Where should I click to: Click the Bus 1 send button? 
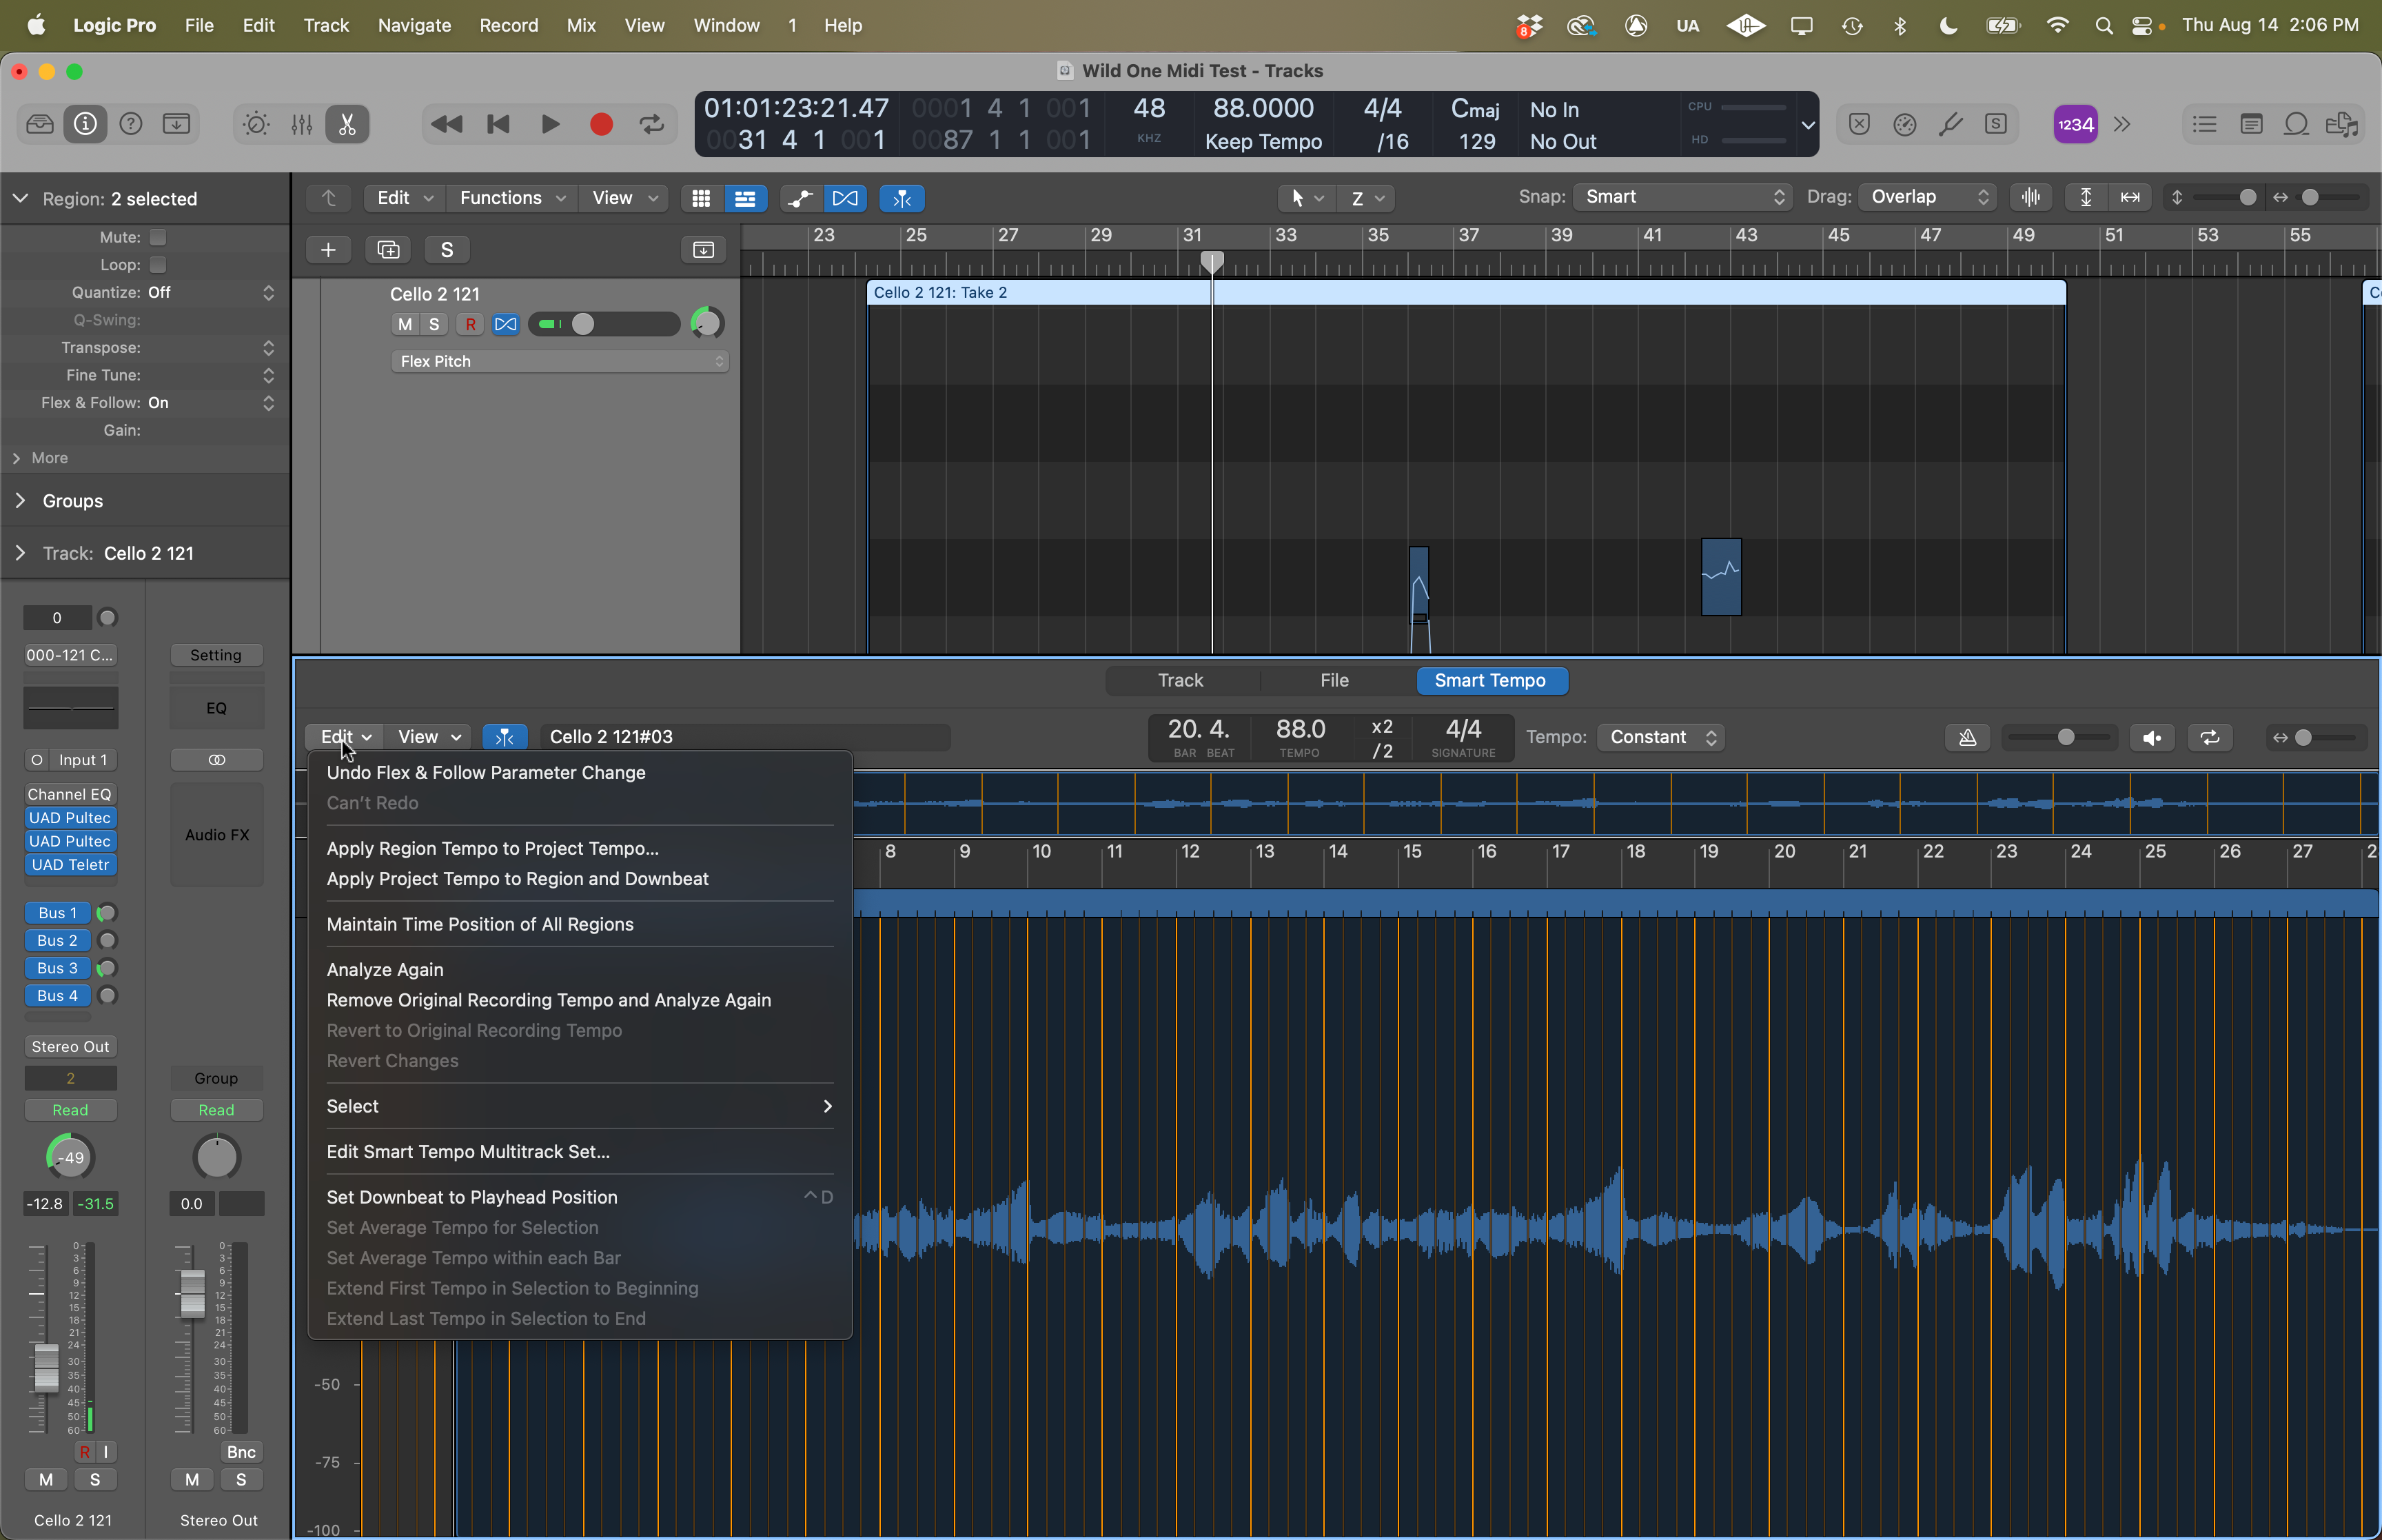[x=57, y=912]
